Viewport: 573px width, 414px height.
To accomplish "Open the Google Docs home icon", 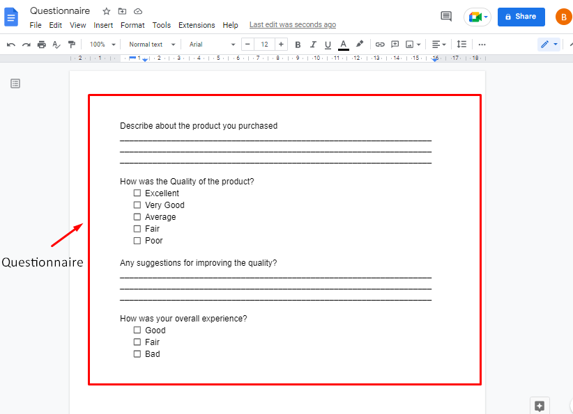I will point(11,17).
